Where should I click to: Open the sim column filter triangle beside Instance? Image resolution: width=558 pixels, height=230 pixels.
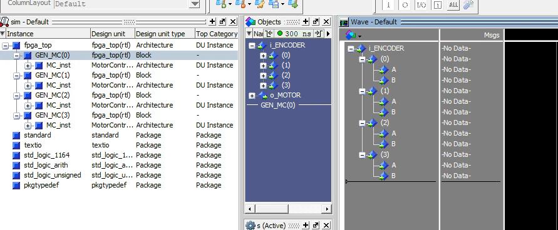3,34
